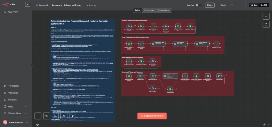The width and height of the screenshot is (272, 127).
Task: Click the Automated Follow-up & Nurturing heading
Action: tap(132, 72)
